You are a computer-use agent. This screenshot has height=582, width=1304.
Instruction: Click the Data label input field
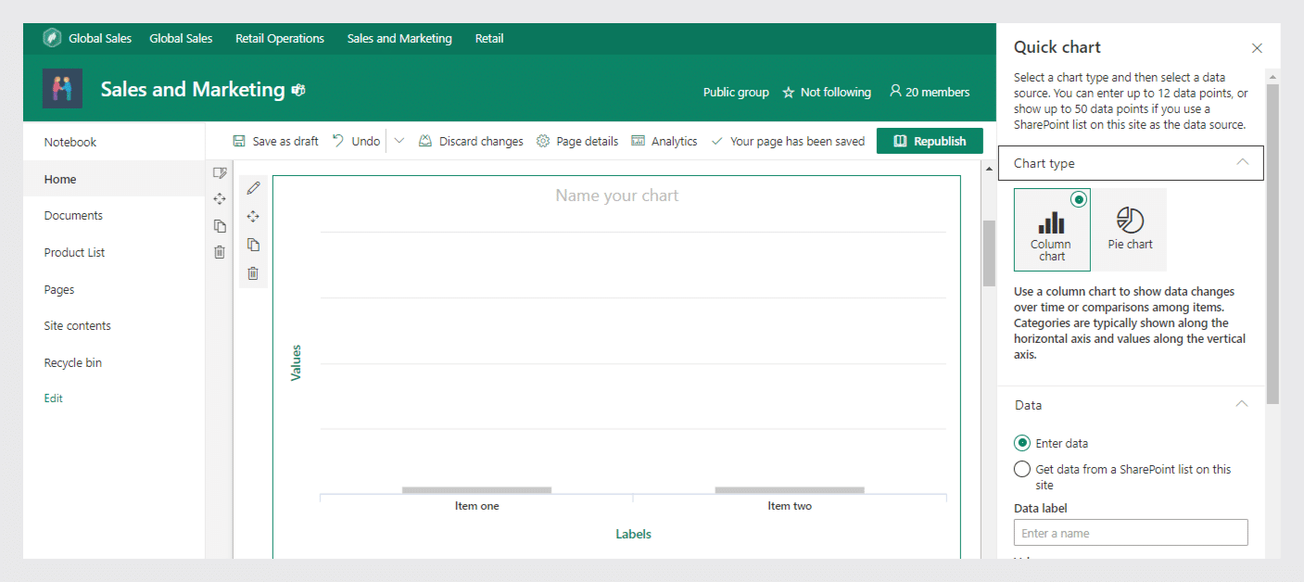pos(1130,532)
